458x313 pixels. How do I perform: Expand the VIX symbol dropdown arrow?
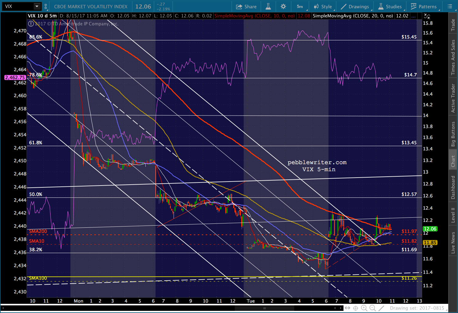click(x=37, y=6)
